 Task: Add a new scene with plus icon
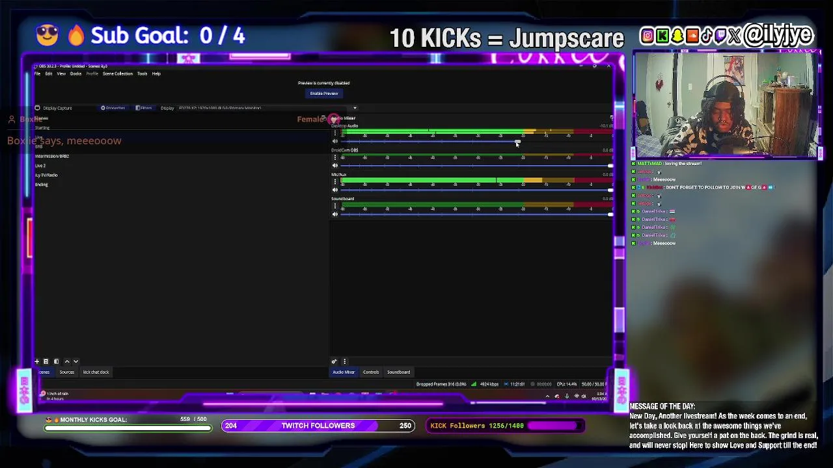pyautogui.click(x=37, y=361)
